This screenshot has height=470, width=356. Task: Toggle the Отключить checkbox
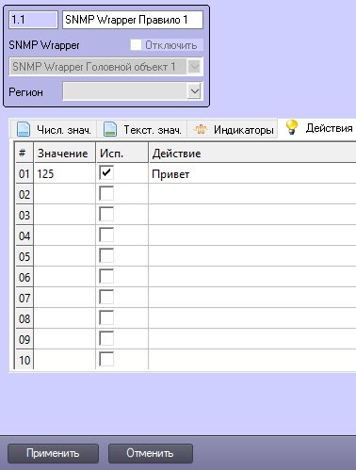tap(136, 45)
